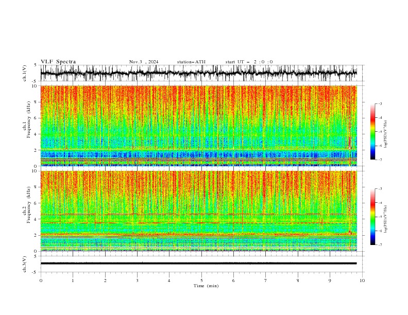The image size is (408, 315).
Task: Click the '-7' tick on lower colorbar
Action: [380, 245]
